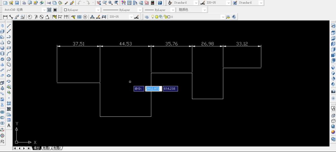Select the 33.12 dimension text

[x=242, y=44]
